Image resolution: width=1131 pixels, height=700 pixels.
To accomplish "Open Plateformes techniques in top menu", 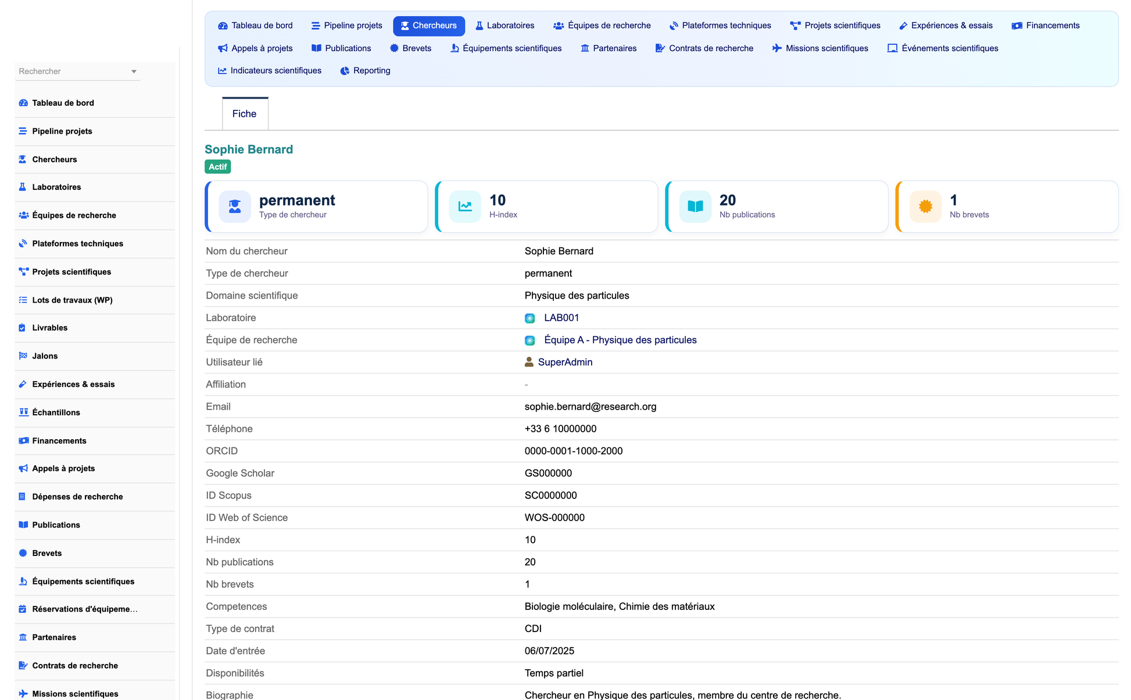I will click(x=720, y=26).
